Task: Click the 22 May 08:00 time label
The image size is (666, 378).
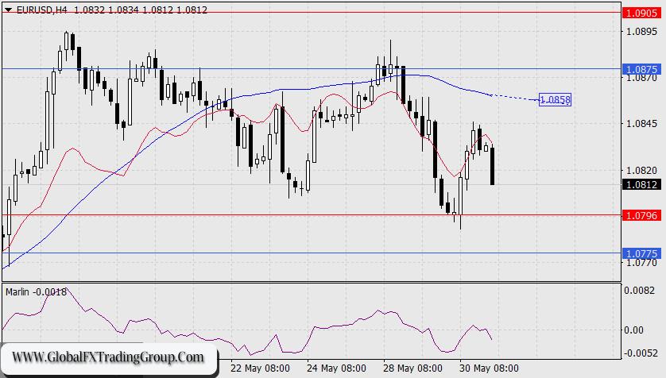Action: point(260,368)
